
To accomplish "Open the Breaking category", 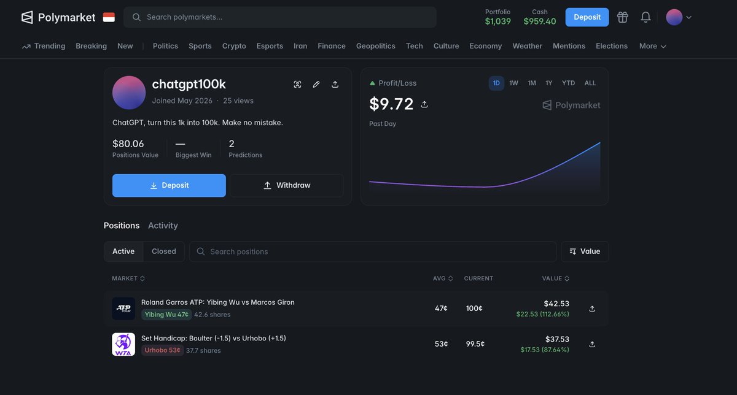I will point(91,46).
